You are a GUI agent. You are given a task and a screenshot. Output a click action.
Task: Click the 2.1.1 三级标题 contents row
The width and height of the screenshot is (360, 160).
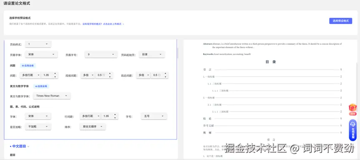pos(277,112)
